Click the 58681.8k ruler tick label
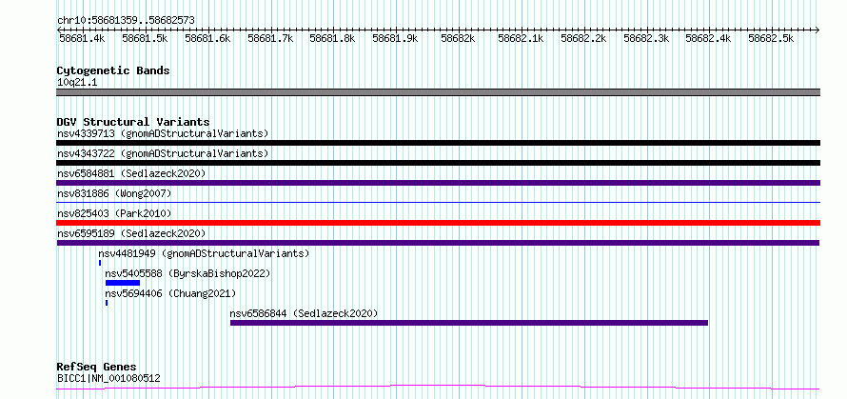 coord(332,38)
